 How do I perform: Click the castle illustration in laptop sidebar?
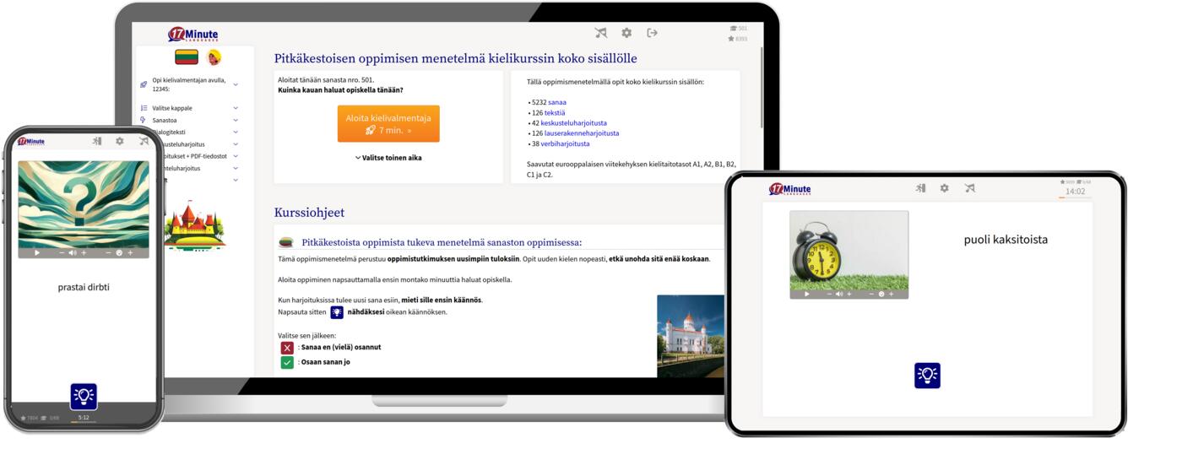(x=193, y=224)
